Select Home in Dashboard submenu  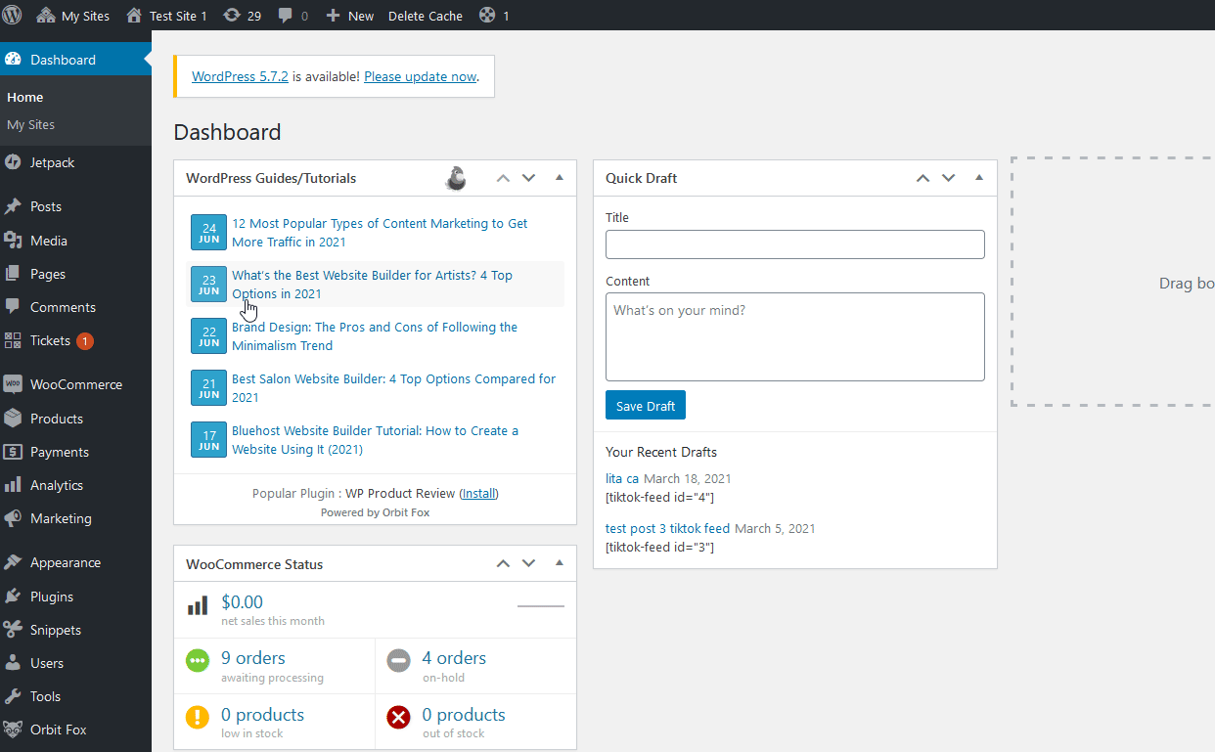25,97
